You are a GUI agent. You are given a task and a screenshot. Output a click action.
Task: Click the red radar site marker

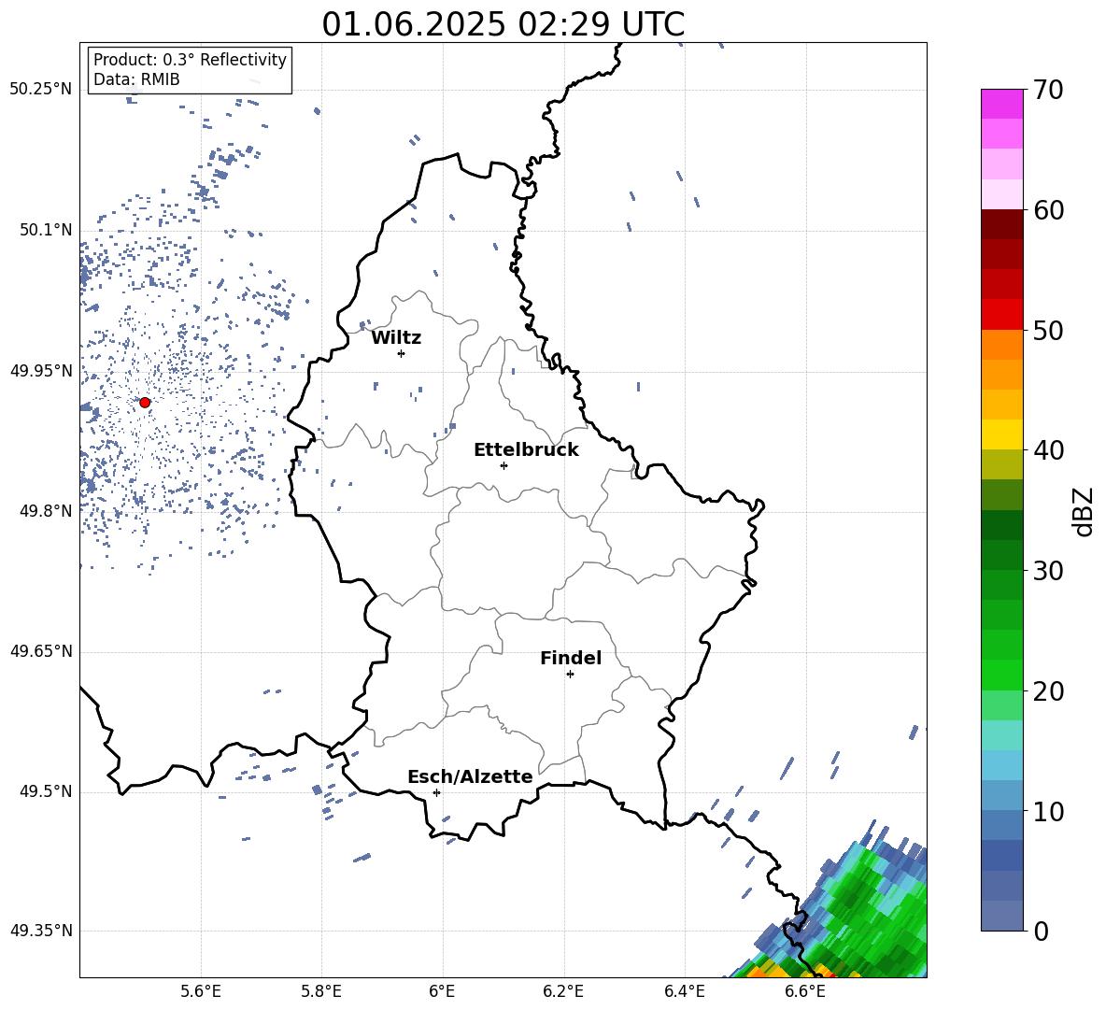point(145,403)
